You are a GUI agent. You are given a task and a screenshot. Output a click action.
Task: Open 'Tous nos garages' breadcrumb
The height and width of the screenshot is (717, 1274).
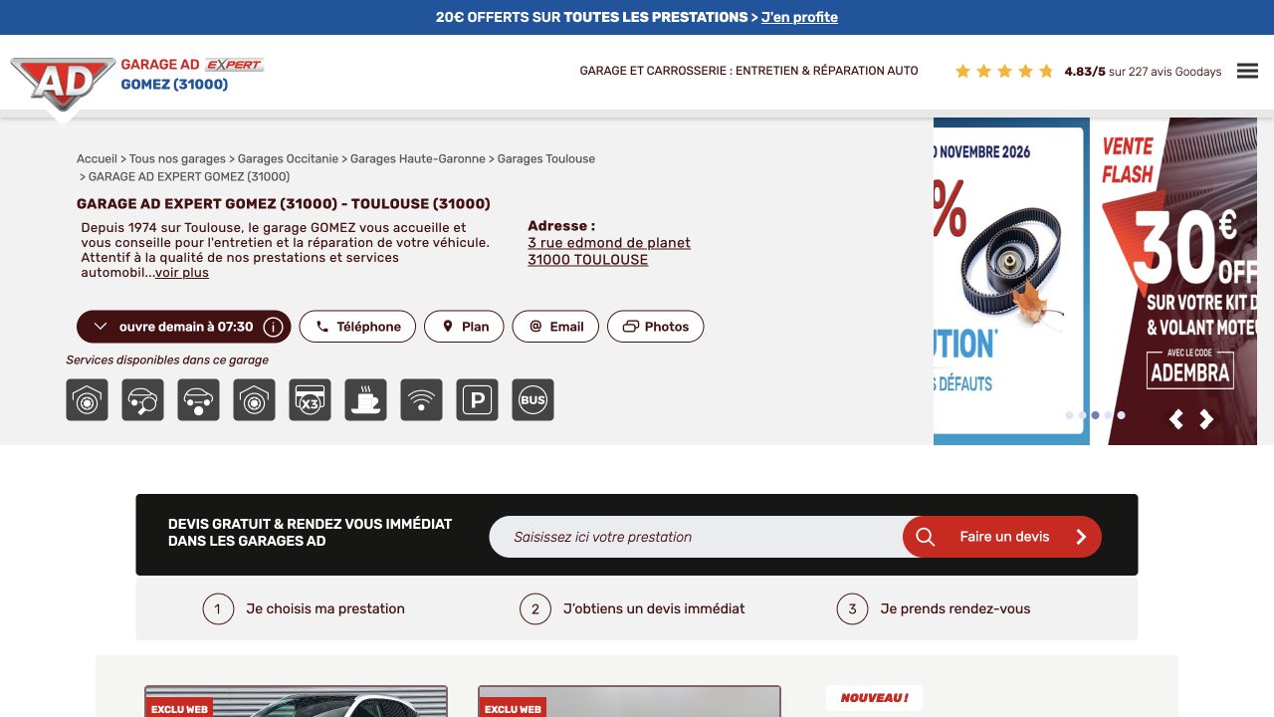coord(177,159)
